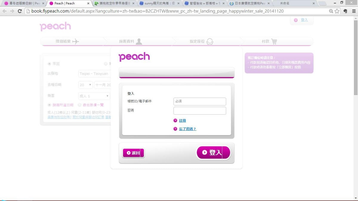Select the 最低票價一覽 radio option
The height and width of the screenshot is (201, 358).
coord(80,105)
